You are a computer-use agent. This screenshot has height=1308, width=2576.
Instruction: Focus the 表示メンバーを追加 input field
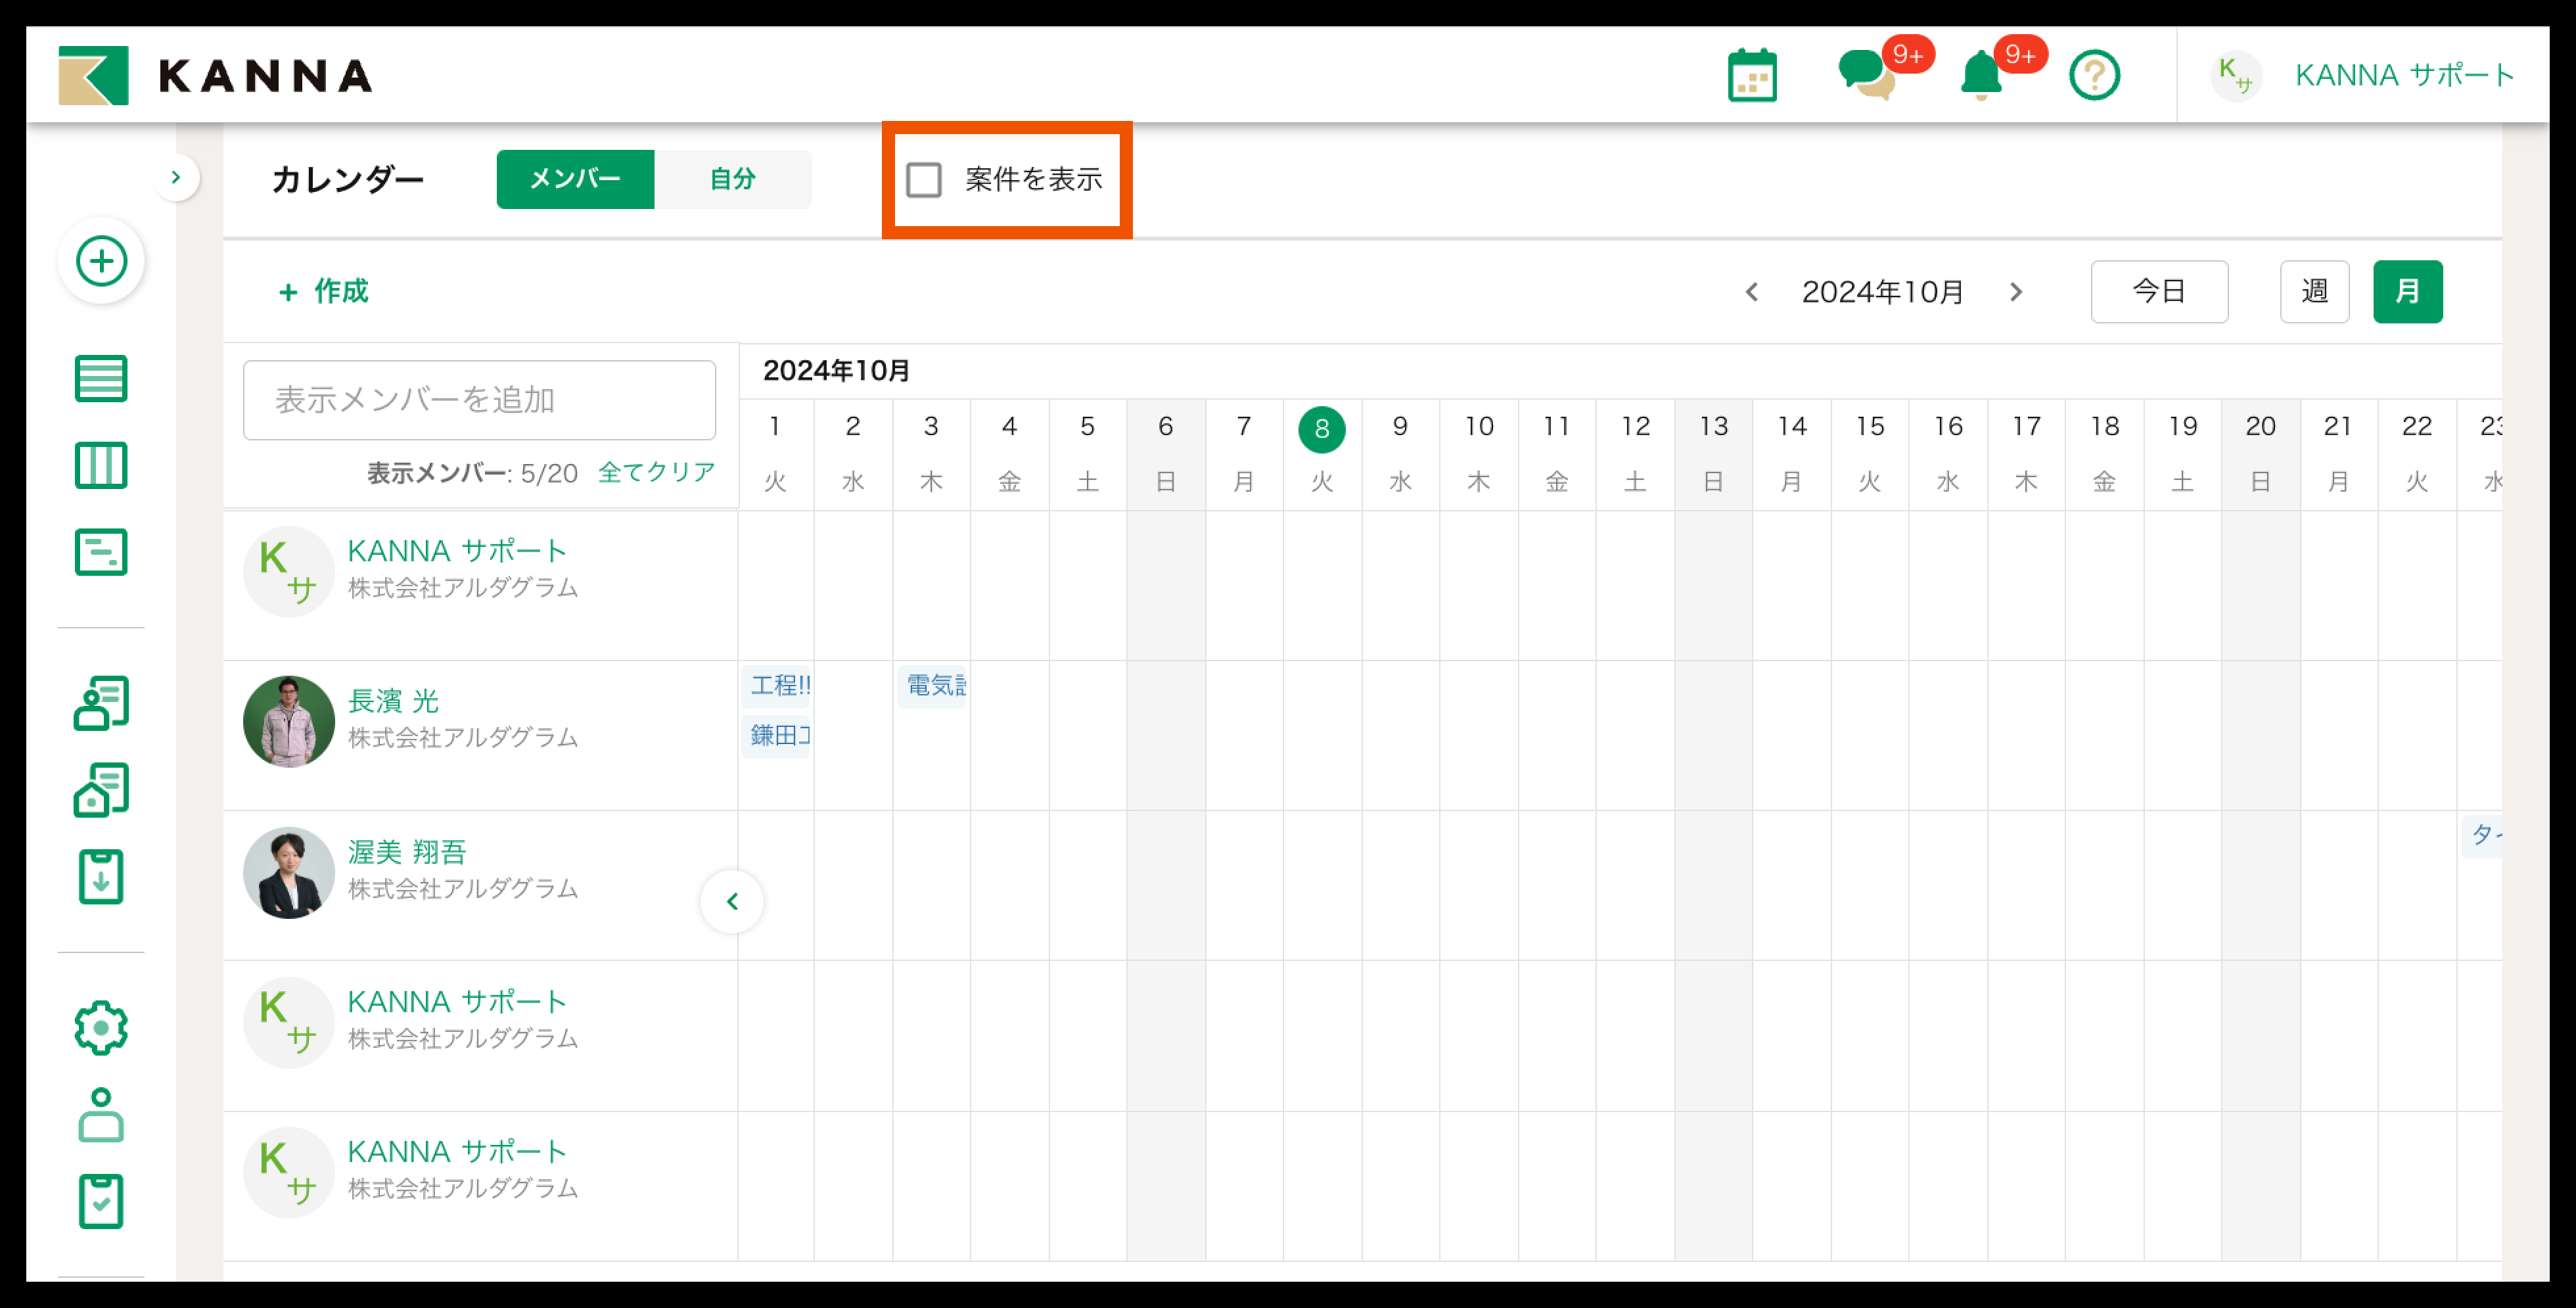coord(479,400)
